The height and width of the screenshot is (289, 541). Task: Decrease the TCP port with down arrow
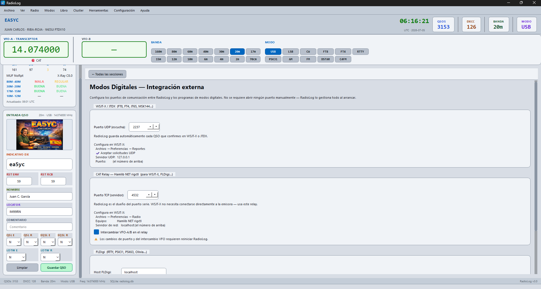pyautogui.click(x=155, y=195)
